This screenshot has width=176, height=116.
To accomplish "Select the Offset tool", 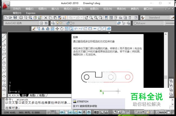I will 48,29.
